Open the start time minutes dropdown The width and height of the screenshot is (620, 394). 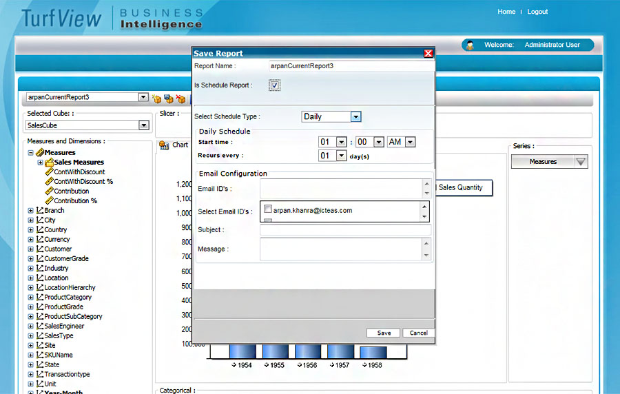(378, 142)
